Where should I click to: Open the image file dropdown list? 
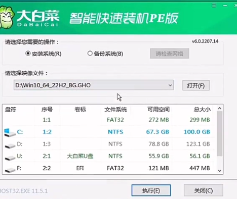pos(170,85)
